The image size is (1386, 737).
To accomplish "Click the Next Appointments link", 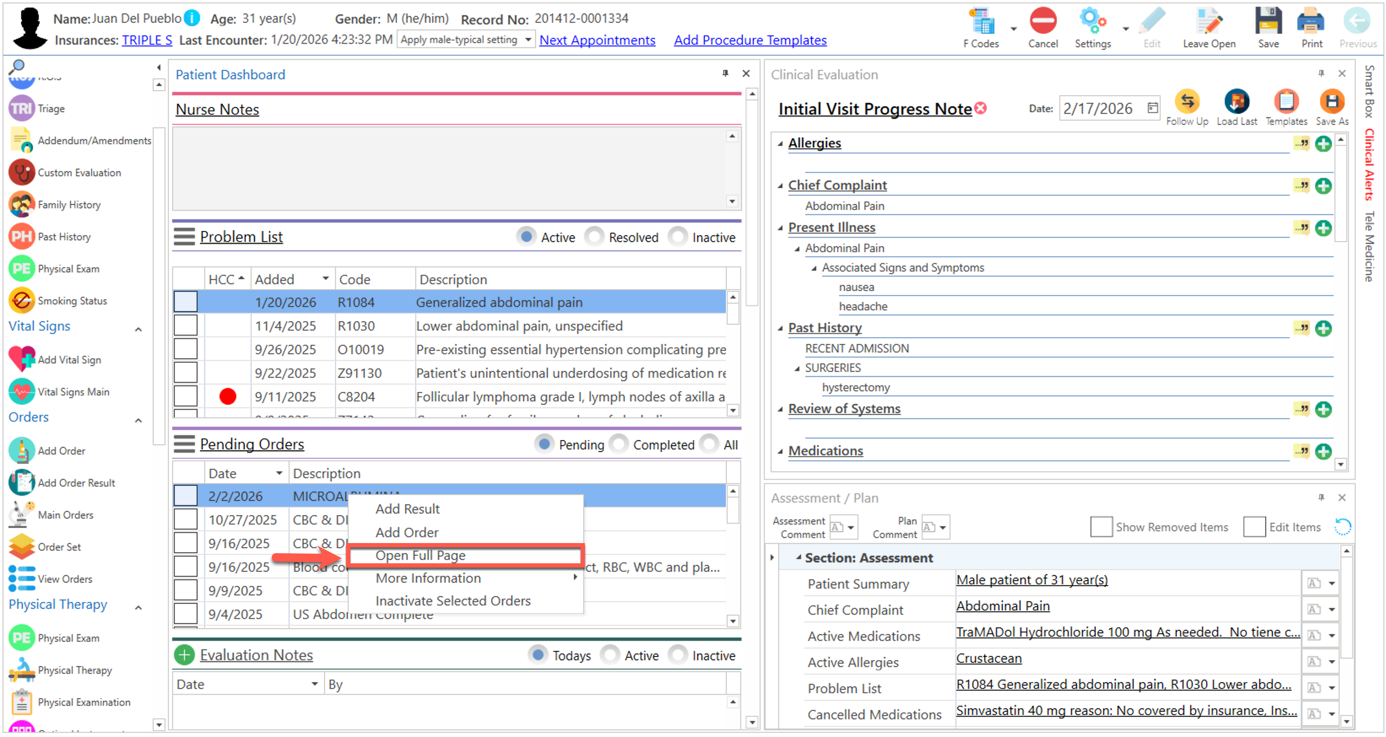I will tap(597, 40).
